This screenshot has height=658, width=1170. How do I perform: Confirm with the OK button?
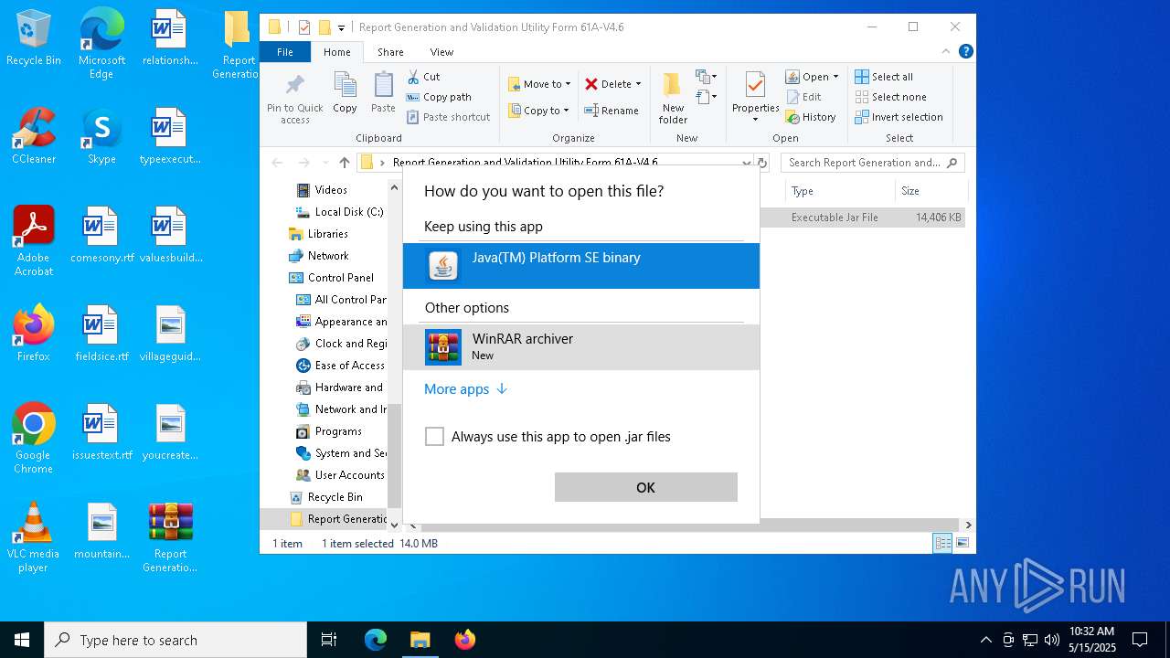pyautogui.click(x=646, y=487)
